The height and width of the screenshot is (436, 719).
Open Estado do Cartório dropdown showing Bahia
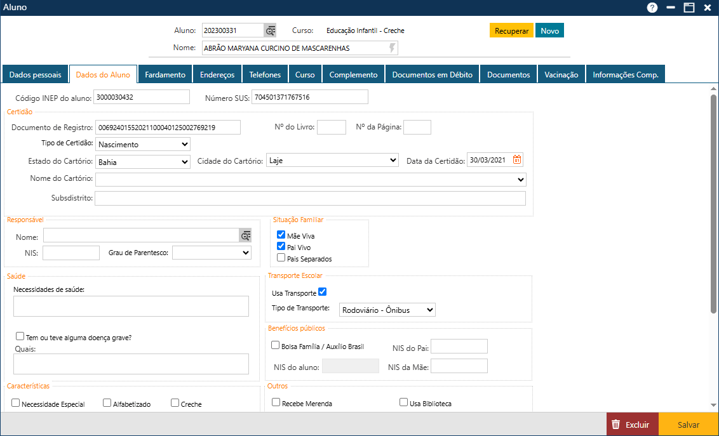(x=143, y=162)
